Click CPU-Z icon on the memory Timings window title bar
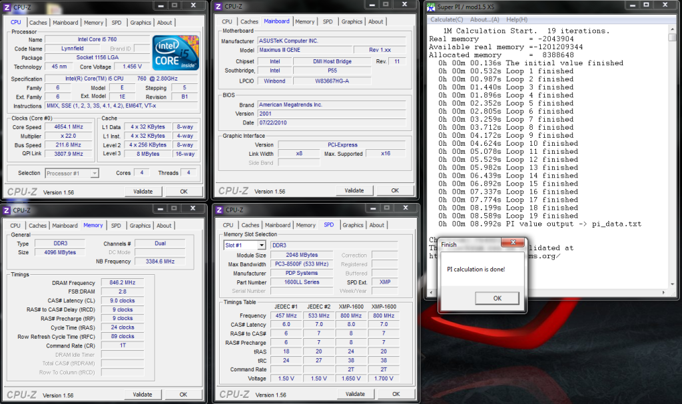This screenshot has height=404, width=682. [7, 210]
